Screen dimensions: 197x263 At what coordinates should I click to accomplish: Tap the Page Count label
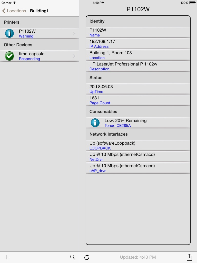[100, 103]
